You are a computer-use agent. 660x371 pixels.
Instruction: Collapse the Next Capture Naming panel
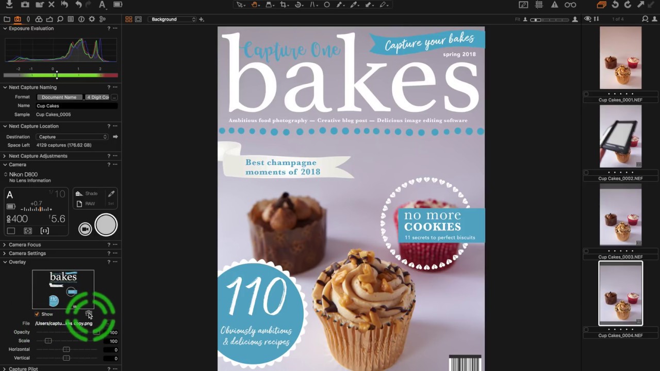(x=5, y=87)
